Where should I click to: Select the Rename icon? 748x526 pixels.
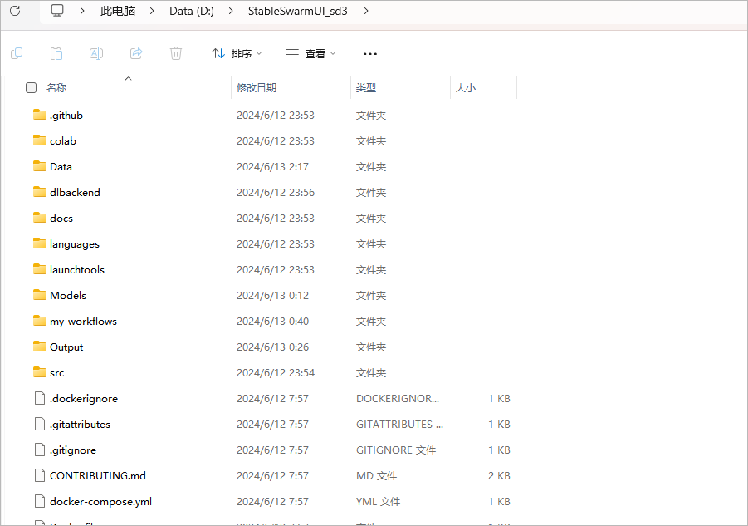[95, 52]
